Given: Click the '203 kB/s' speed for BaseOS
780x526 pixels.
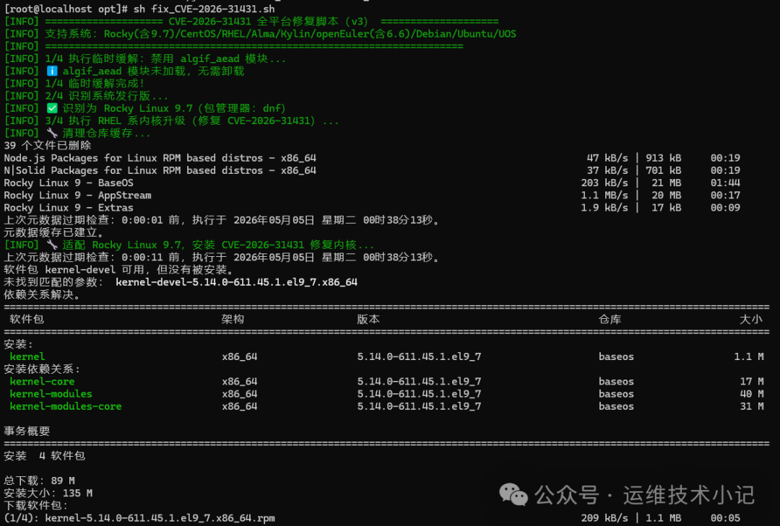Looking at the screenshot, I should point(604,183).
